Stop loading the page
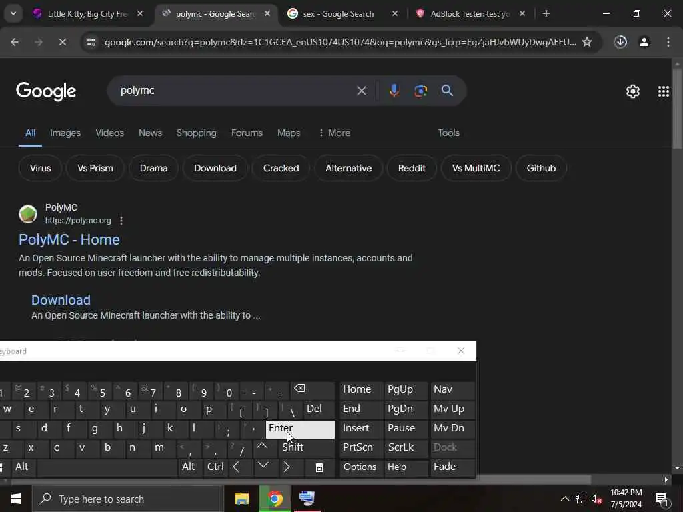 click(62, 42)
